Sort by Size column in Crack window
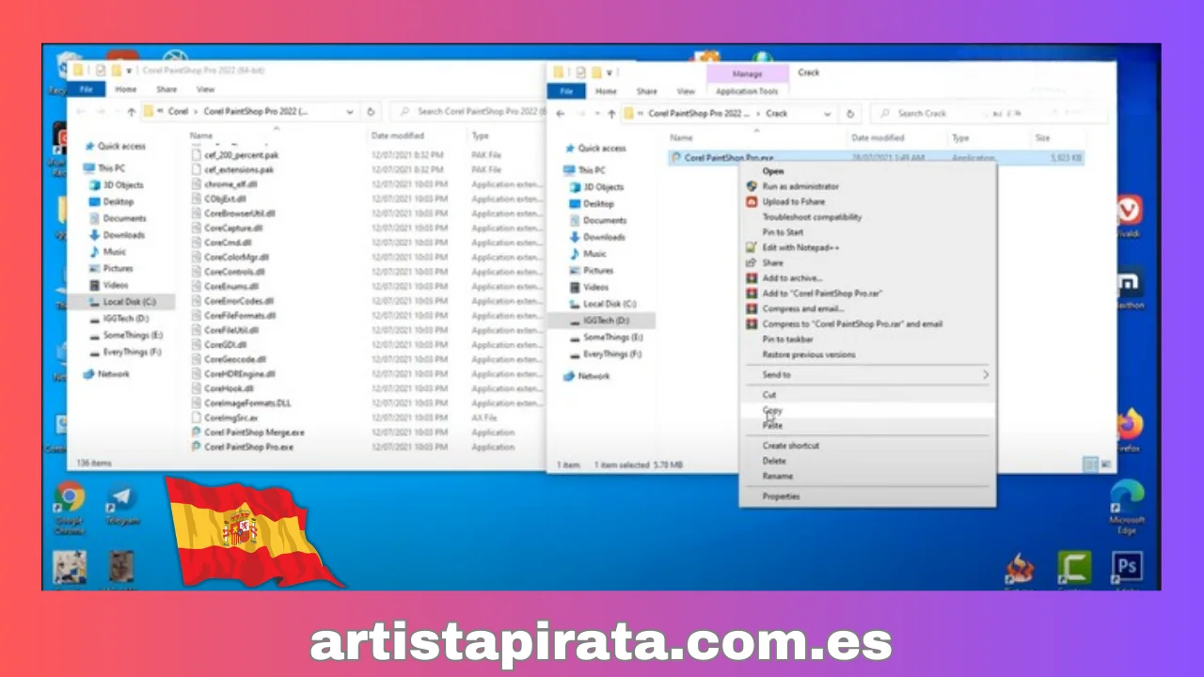This screenshot has width=1204, height=677. coord(1042,138)
